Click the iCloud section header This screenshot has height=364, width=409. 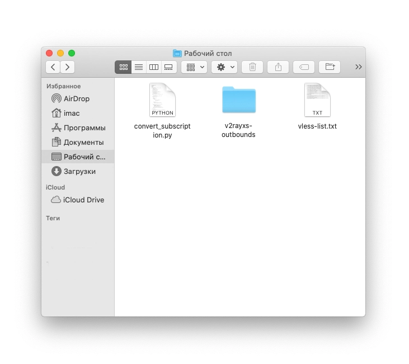click(55, 187)
